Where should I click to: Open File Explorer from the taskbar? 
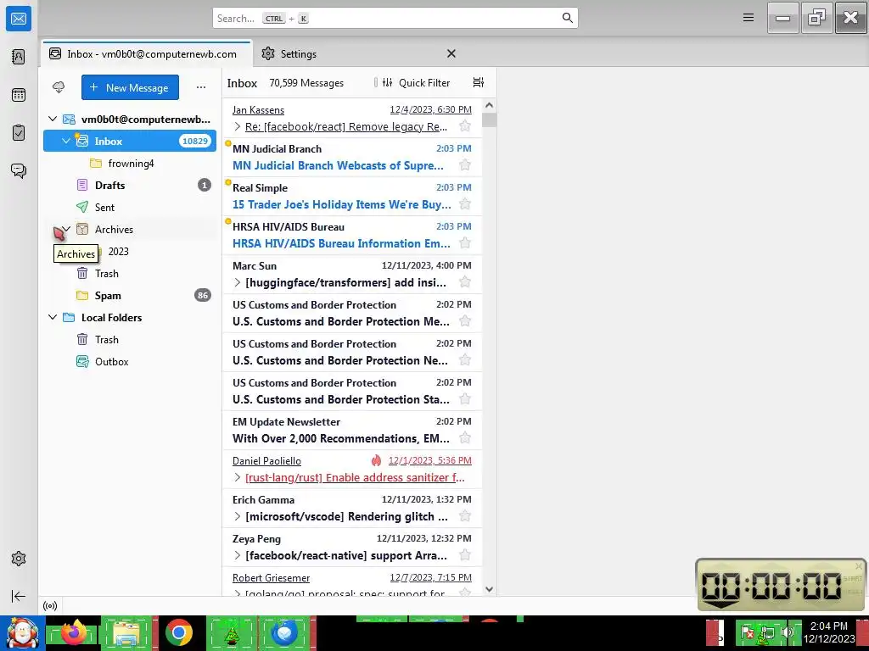126,633
